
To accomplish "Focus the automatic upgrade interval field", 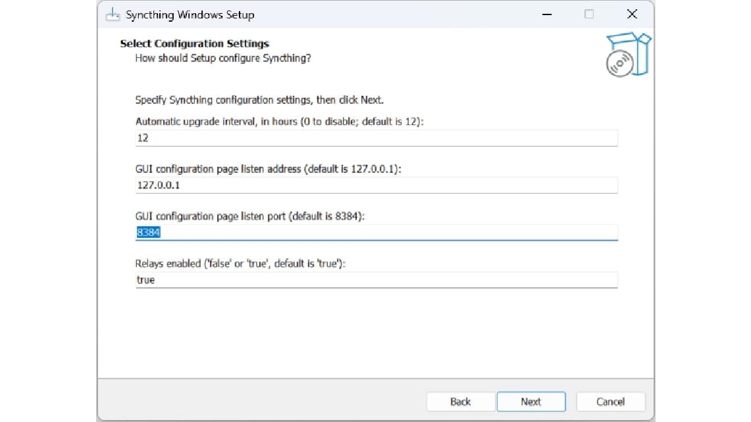I will coord(376,138).
